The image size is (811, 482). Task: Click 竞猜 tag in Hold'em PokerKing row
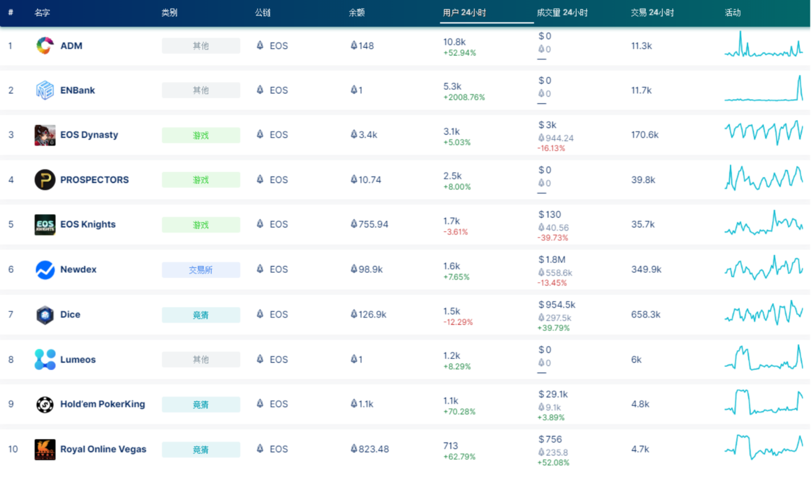tap(201, 404)
